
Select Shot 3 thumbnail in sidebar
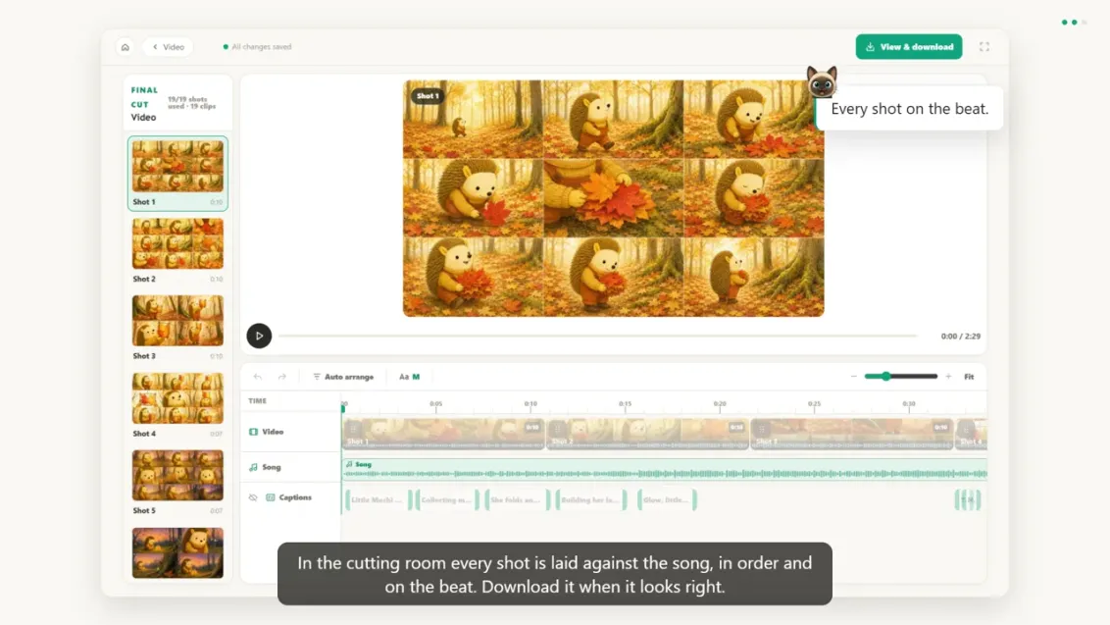[177, 320]
